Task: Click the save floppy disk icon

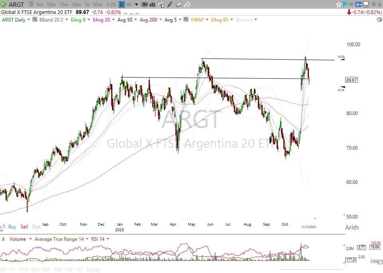Action: pos(365,4)
